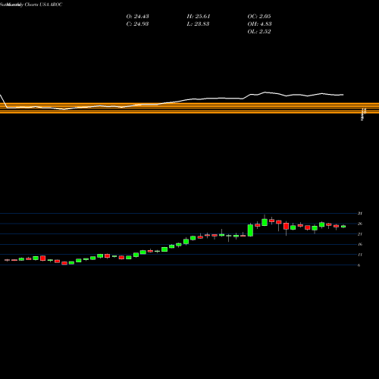Click the close value C: 24.93
Image resolution: width=379 pixels, height=379 pixels.
[137, 24]
